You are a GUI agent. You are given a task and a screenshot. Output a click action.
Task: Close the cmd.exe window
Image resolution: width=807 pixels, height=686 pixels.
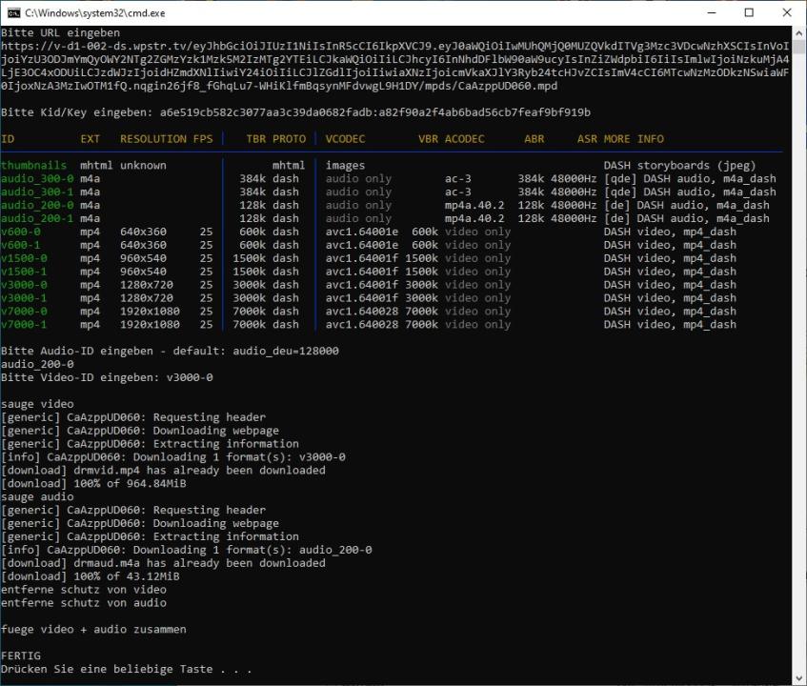(787, 13)
